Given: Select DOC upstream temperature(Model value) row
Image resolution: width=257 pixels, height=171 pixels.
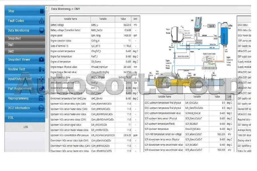Looking at the screenshot, I should (x=189, y=113).
